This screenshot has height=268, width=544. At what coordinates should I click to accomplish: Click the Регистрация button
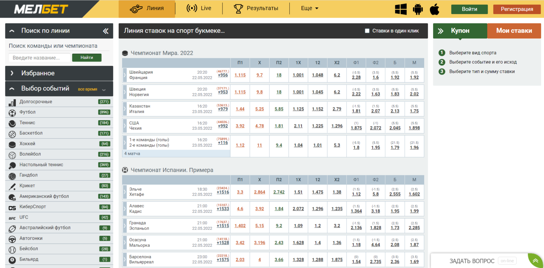pyautogui.click(x=517, y=9)
